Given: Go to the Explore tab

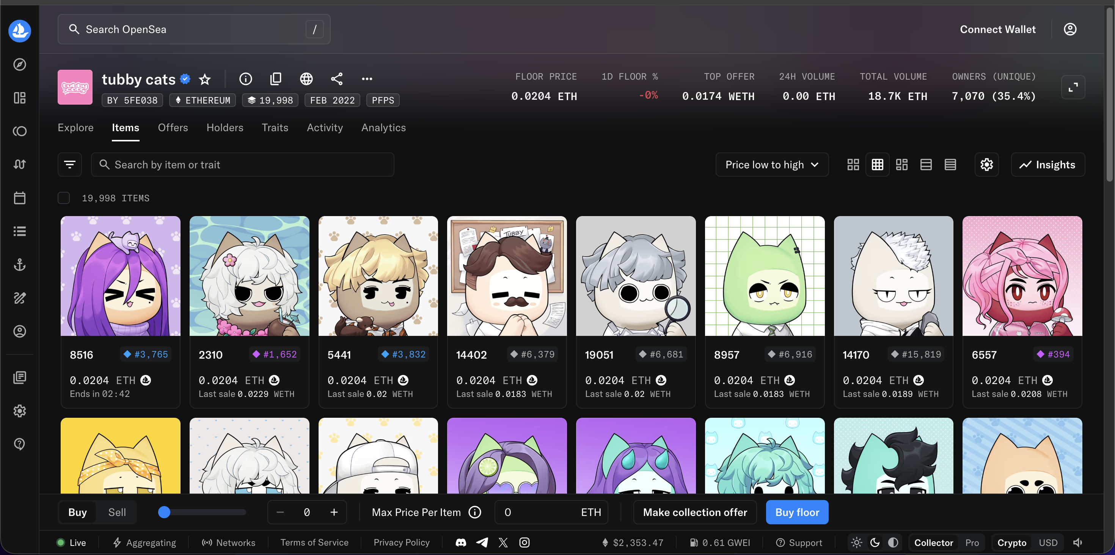Looking at the screenshot, I should (x=76, y=128).
